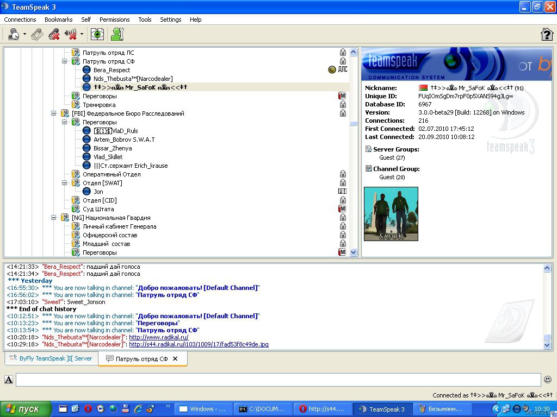Select user VlaD_Ruls
Image resolution: width=557 pixels, height=417 pixels.
pos(116,131)
